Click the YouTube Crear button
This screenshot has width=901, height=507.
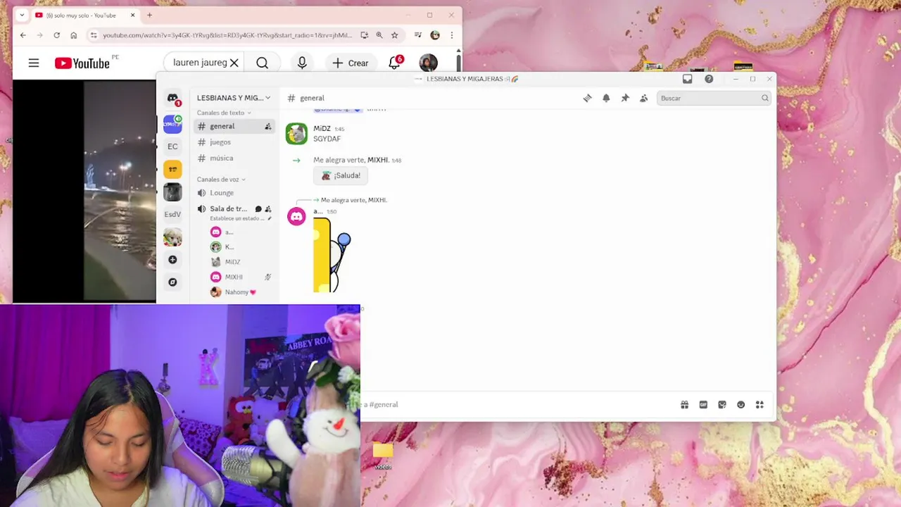350,63
